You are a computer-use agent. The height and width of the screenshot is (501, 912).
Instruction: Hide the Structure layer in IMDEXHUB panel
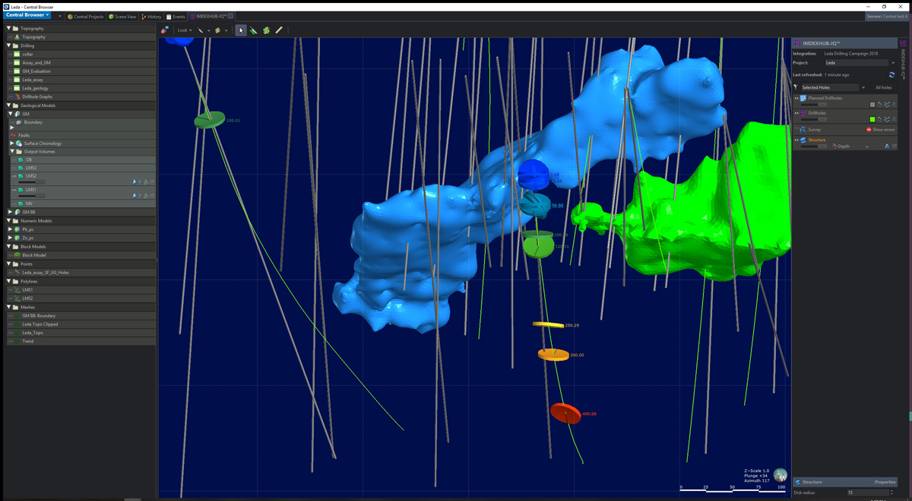coord(796,140)
